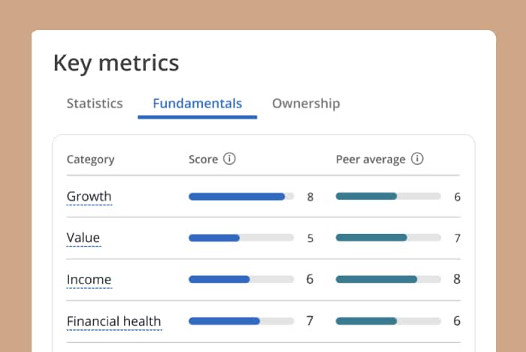This screenshot has height=352, width=526.
Task: Click the Growth score bar
Action: pyautogui.click(x=240, y=197)
